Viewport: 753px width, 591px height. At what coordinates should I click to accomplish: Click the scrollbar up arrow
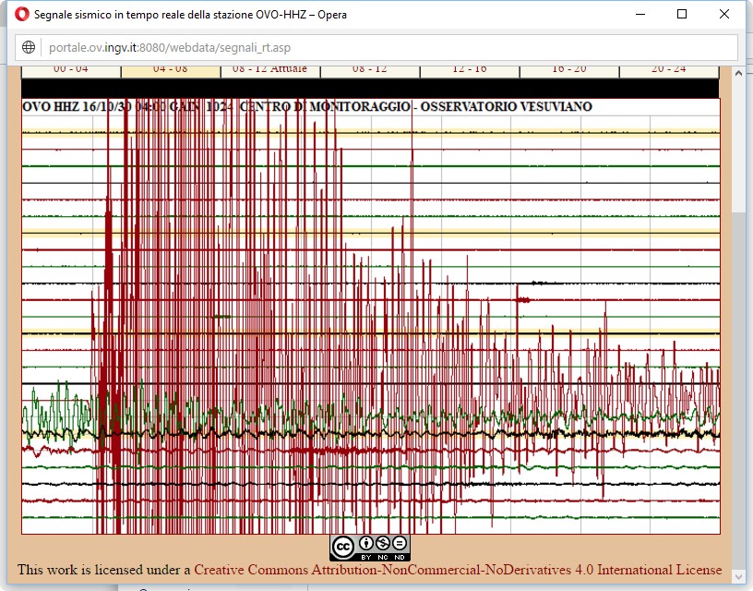(738, 73)
